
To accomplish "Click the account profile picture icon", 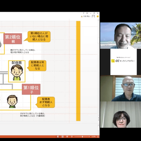I will [93, 16].
